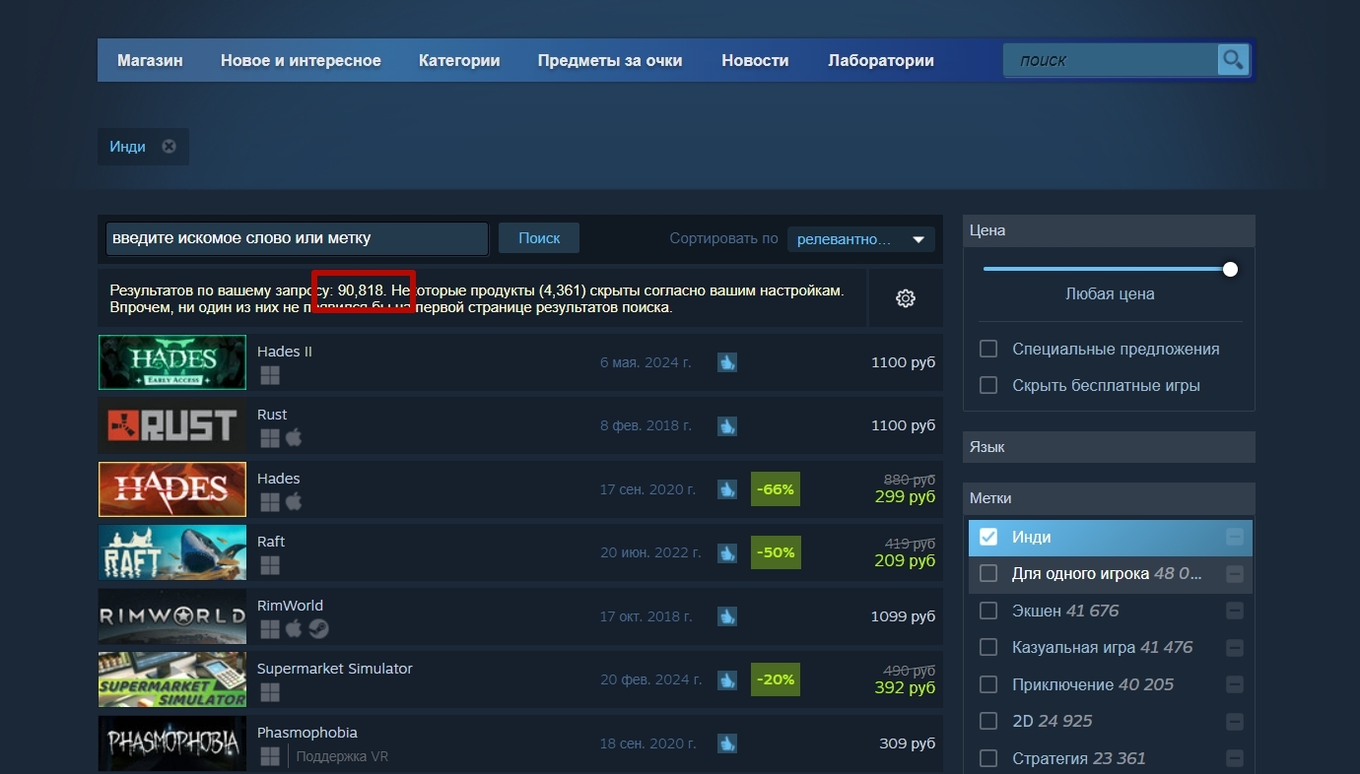
Task: Click the review thumb icon for Rust
Action: [727, 426]
